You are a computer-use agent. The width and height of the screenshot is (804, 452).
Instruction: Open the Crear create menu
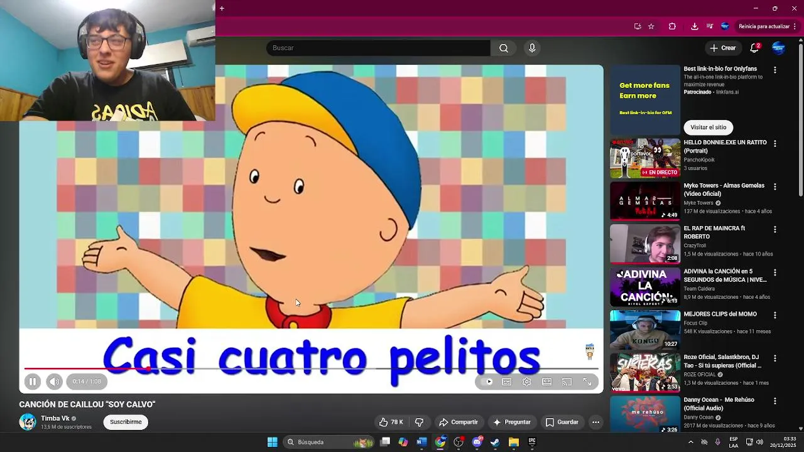(722, 48)
